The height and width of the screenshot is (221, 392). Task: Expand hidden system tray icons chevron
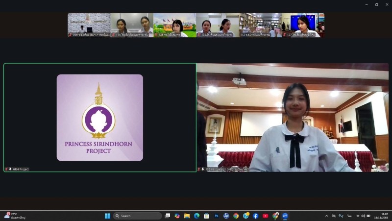(x=327, y=216)
